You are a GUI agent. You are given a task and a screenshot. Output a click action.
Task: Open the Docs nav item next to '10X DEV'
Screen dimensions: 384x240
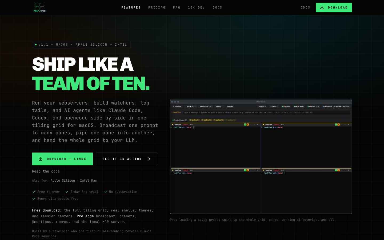(217, 7)
